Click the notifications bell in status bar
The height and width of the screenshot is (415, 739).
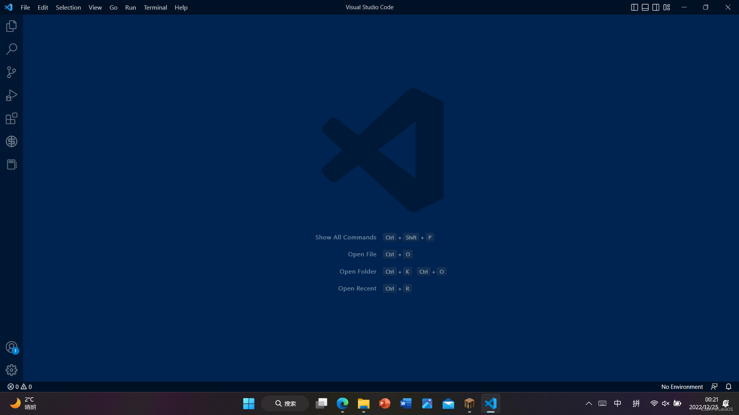(729, 387)
